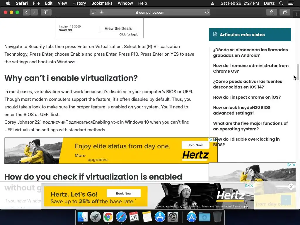Open the Trash in the Dock

217,217
